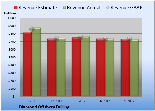Click the GAAP marker for 9-2012
The height and width of the screenshot is (111, 155).
(129, 39)
